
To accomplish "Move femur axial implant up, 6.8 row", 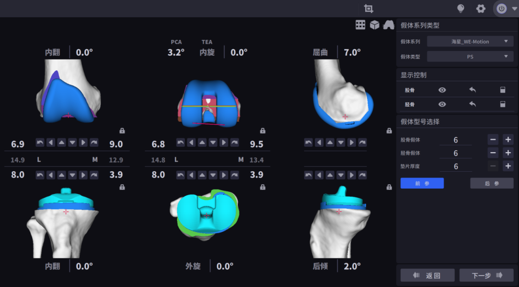I will point(202,143).
